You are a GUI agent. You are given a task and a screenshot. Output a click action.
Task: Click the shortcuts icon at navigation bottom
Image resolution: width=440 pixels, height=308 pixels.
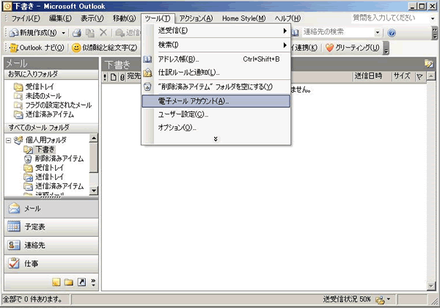pyautogui.click(x=81, y=282)
